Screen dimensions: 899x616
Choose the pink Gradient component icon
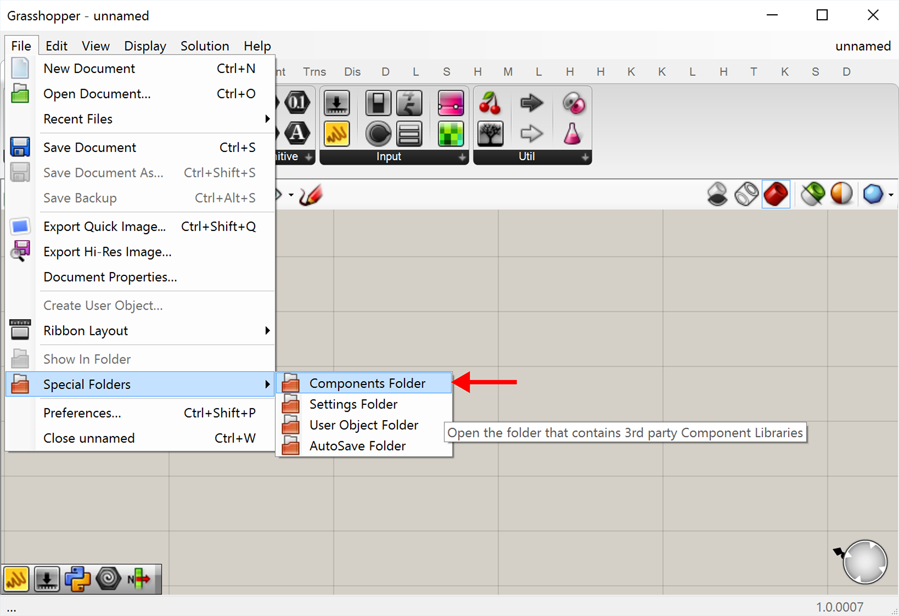tap(451, 103)
